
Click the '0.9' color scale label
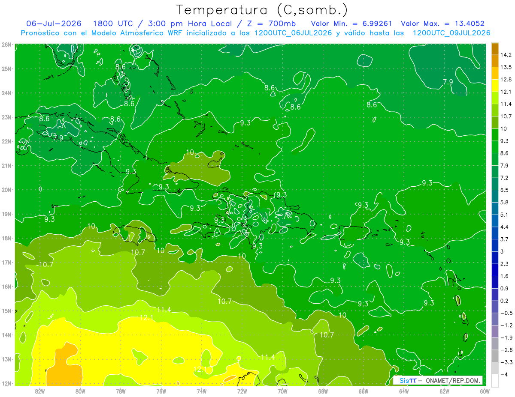tap(505, 288)
